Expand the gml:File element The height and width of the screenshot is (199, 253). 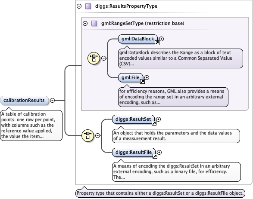tap(147, 77)
